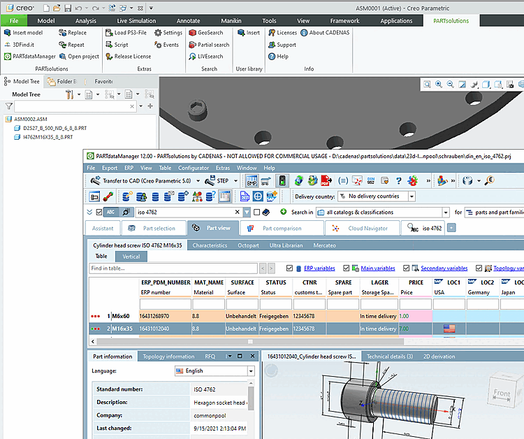Open the Configurator menu

pos(193,168)
